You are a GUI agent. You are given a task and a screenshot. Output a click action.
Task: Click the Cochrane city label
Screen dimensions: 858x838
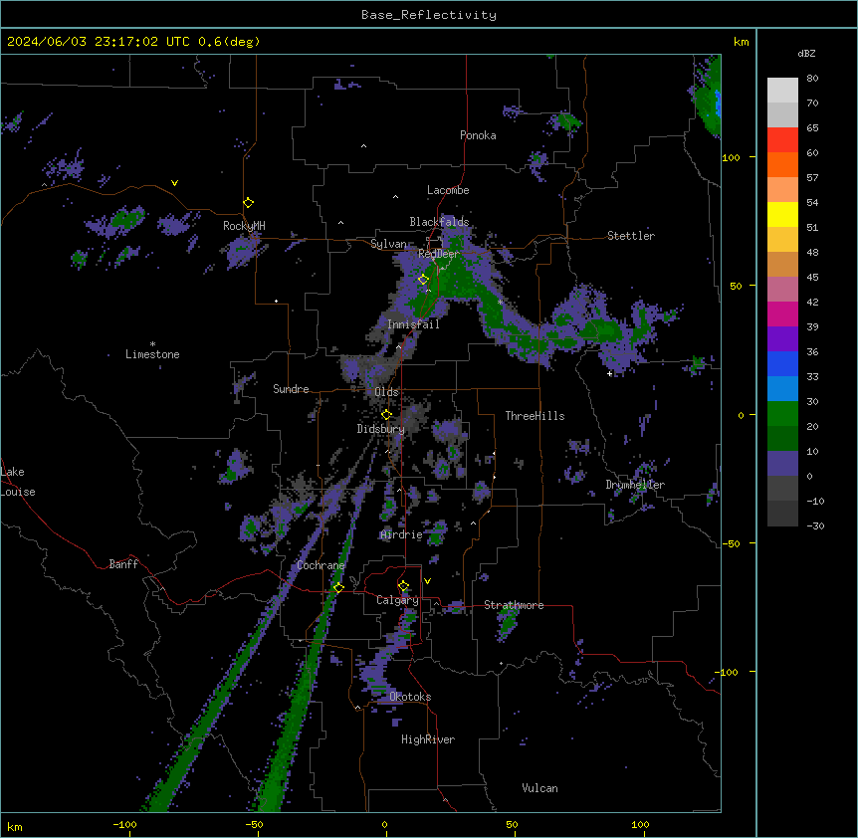tap(321, 565)
